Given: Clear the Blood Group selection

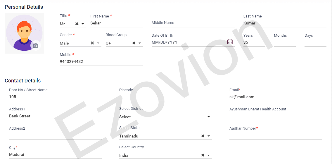Looking at the screenshot, I should click(x=134, y=43).
